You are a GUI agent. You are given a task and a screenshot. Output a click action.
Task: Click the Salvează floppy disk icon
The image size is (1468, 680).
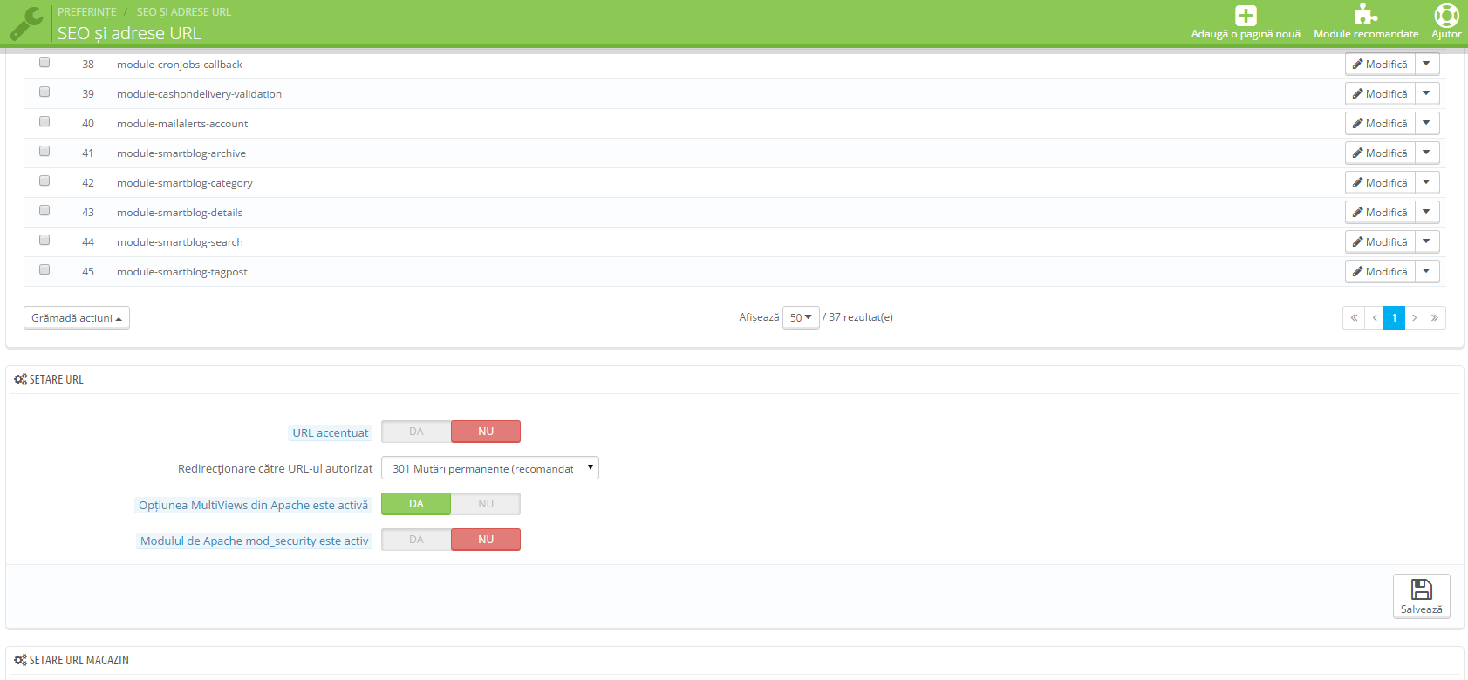coord(1422,589)
